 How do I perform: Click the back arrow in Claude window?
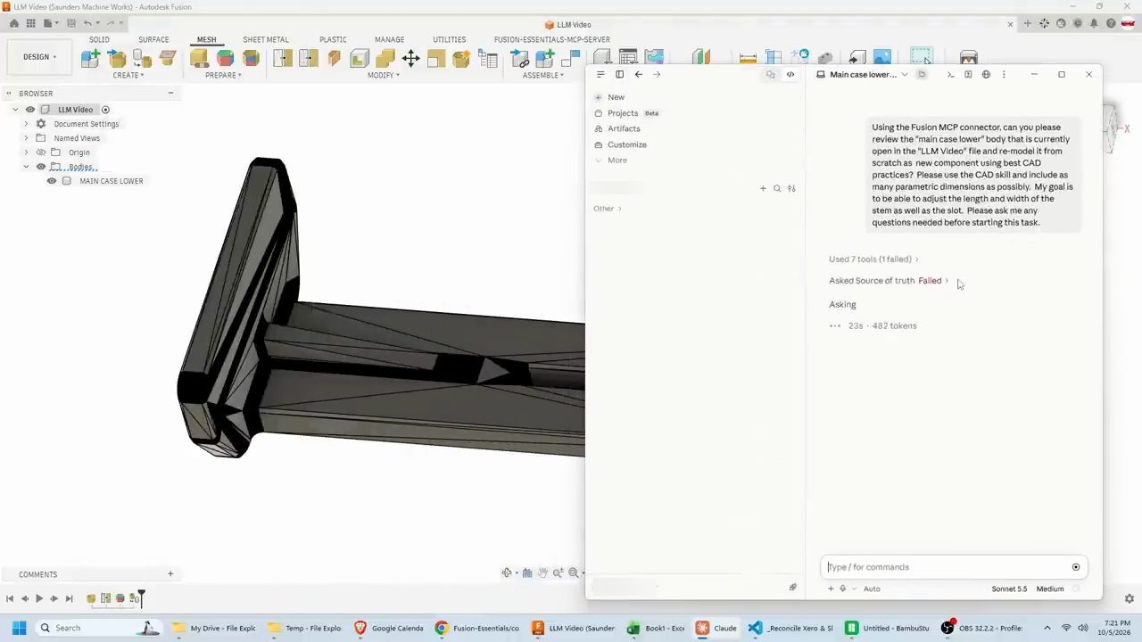(638, 74)
